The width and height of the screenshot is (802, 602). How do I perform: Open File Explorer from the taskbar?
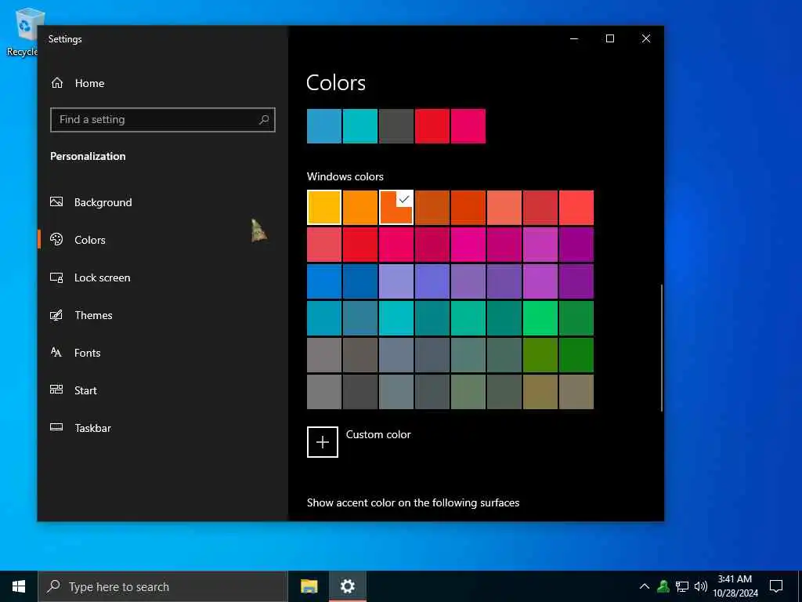[x=309, y=586]
